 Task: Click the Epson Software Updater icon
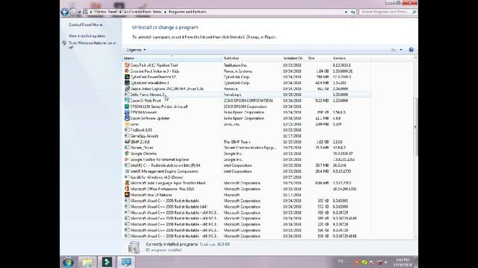point(127,118)
